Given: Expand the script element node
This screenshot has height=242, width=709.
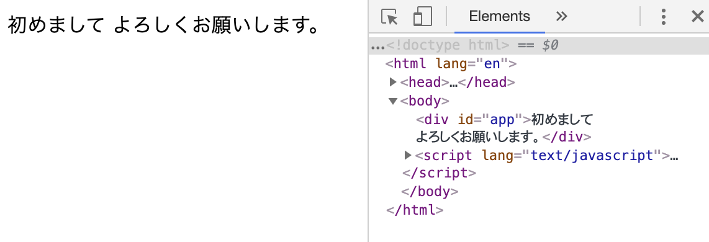Looking at the screenshot, I should coord(408,156).
